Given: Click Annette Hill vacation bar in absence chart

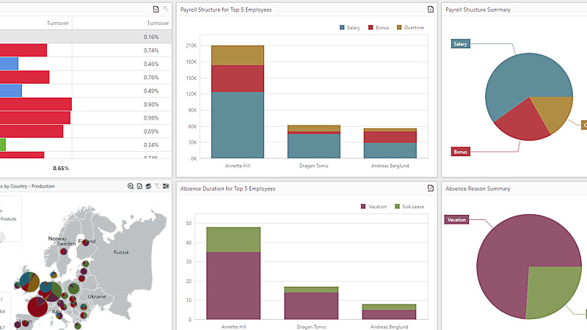Looking at the screenshot, I should 233,285.
